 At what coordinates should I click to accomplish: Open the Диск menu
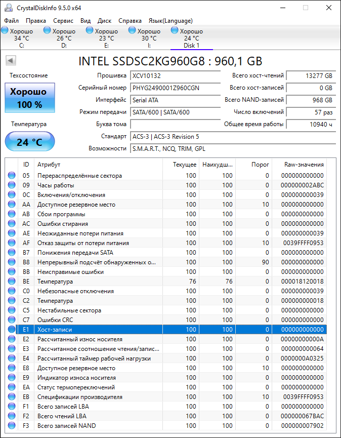click(105, 21)
